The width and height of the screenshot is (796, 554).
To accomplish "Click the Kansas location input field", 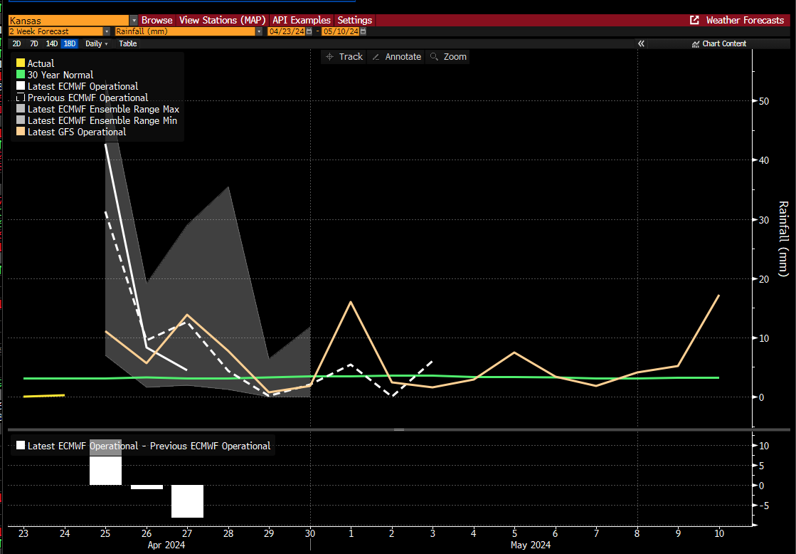I will click(69, 21).
